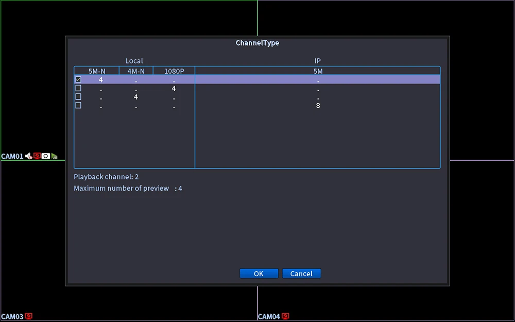The width and height of the screenshot is (515, 322).
Task: Select the CAM03 label
Action: pyautogui.click(x=12, y=317)
